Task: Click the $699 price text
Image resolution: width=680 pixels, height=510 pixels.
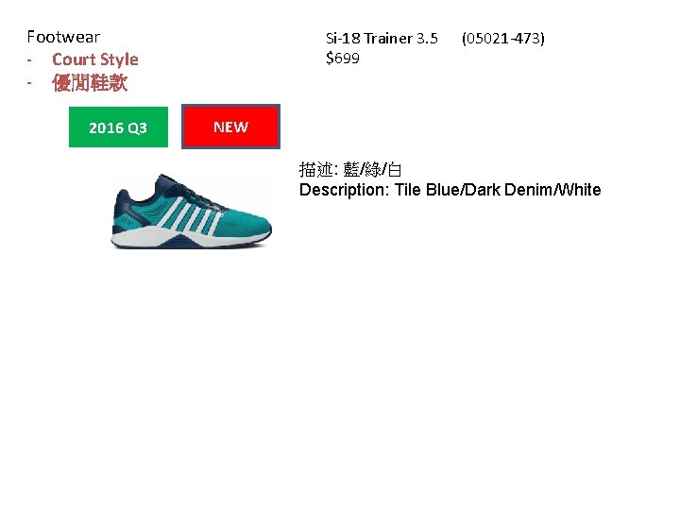Action: click(x=343, y=59)
